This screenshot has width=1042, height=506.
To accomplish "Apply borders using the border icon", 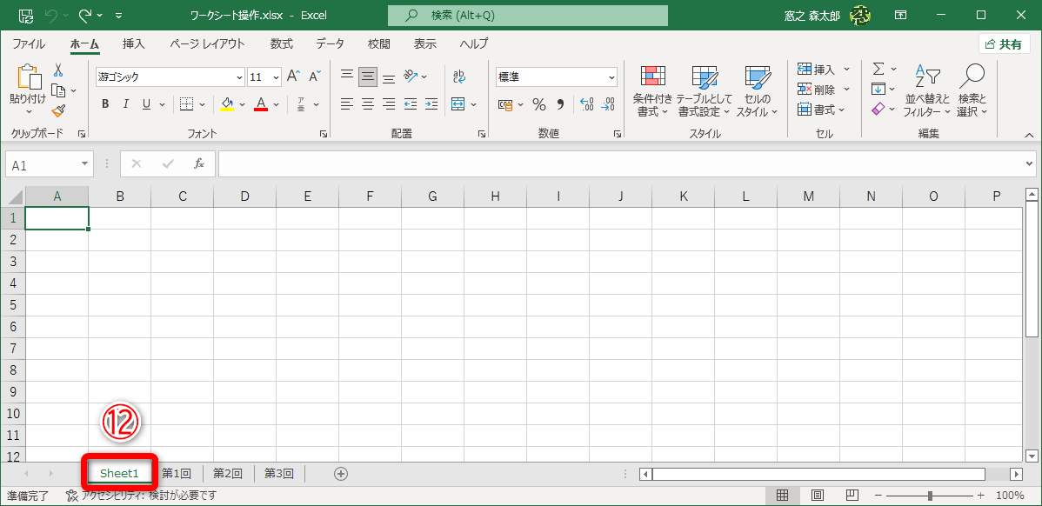I will coord(187,104).
